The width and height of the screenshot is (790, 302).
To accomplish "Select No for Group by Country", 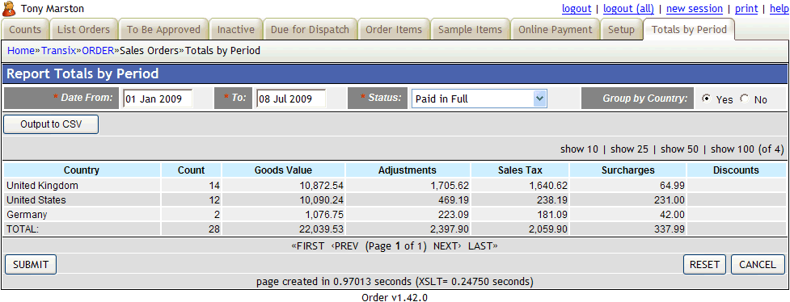I will click(x=744, y=99).
